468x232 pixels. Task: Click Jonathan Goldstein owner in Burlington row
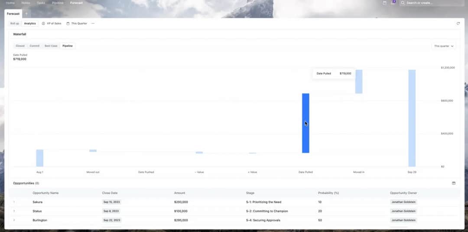pos(403,220)
